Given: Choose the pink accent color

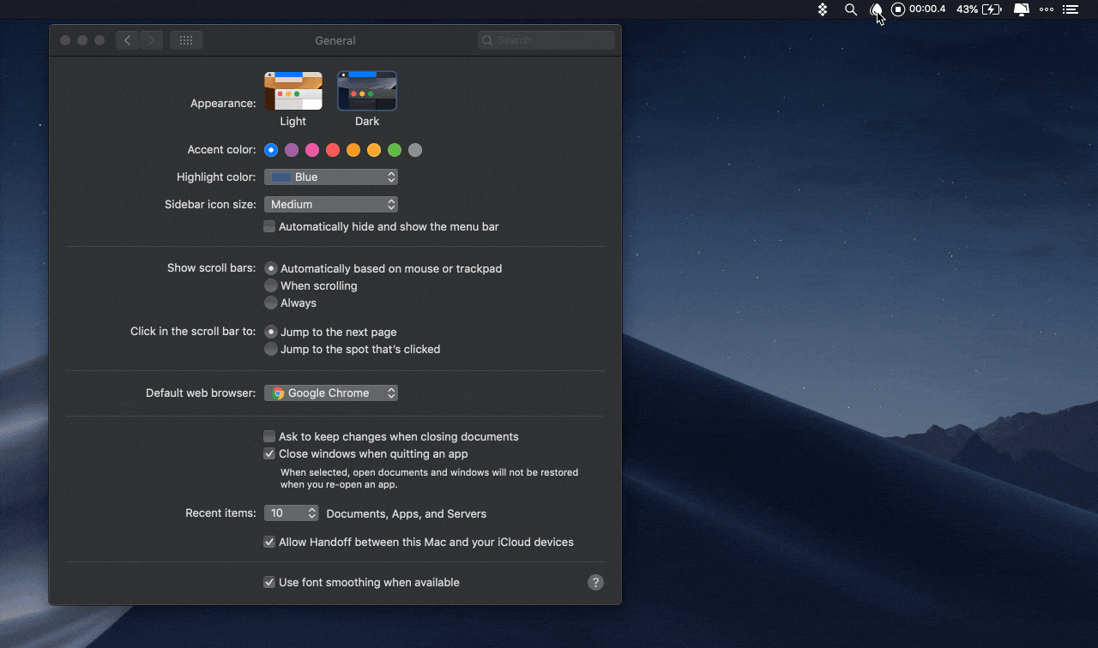Looking at the screenshot, I should pos(312,150).
